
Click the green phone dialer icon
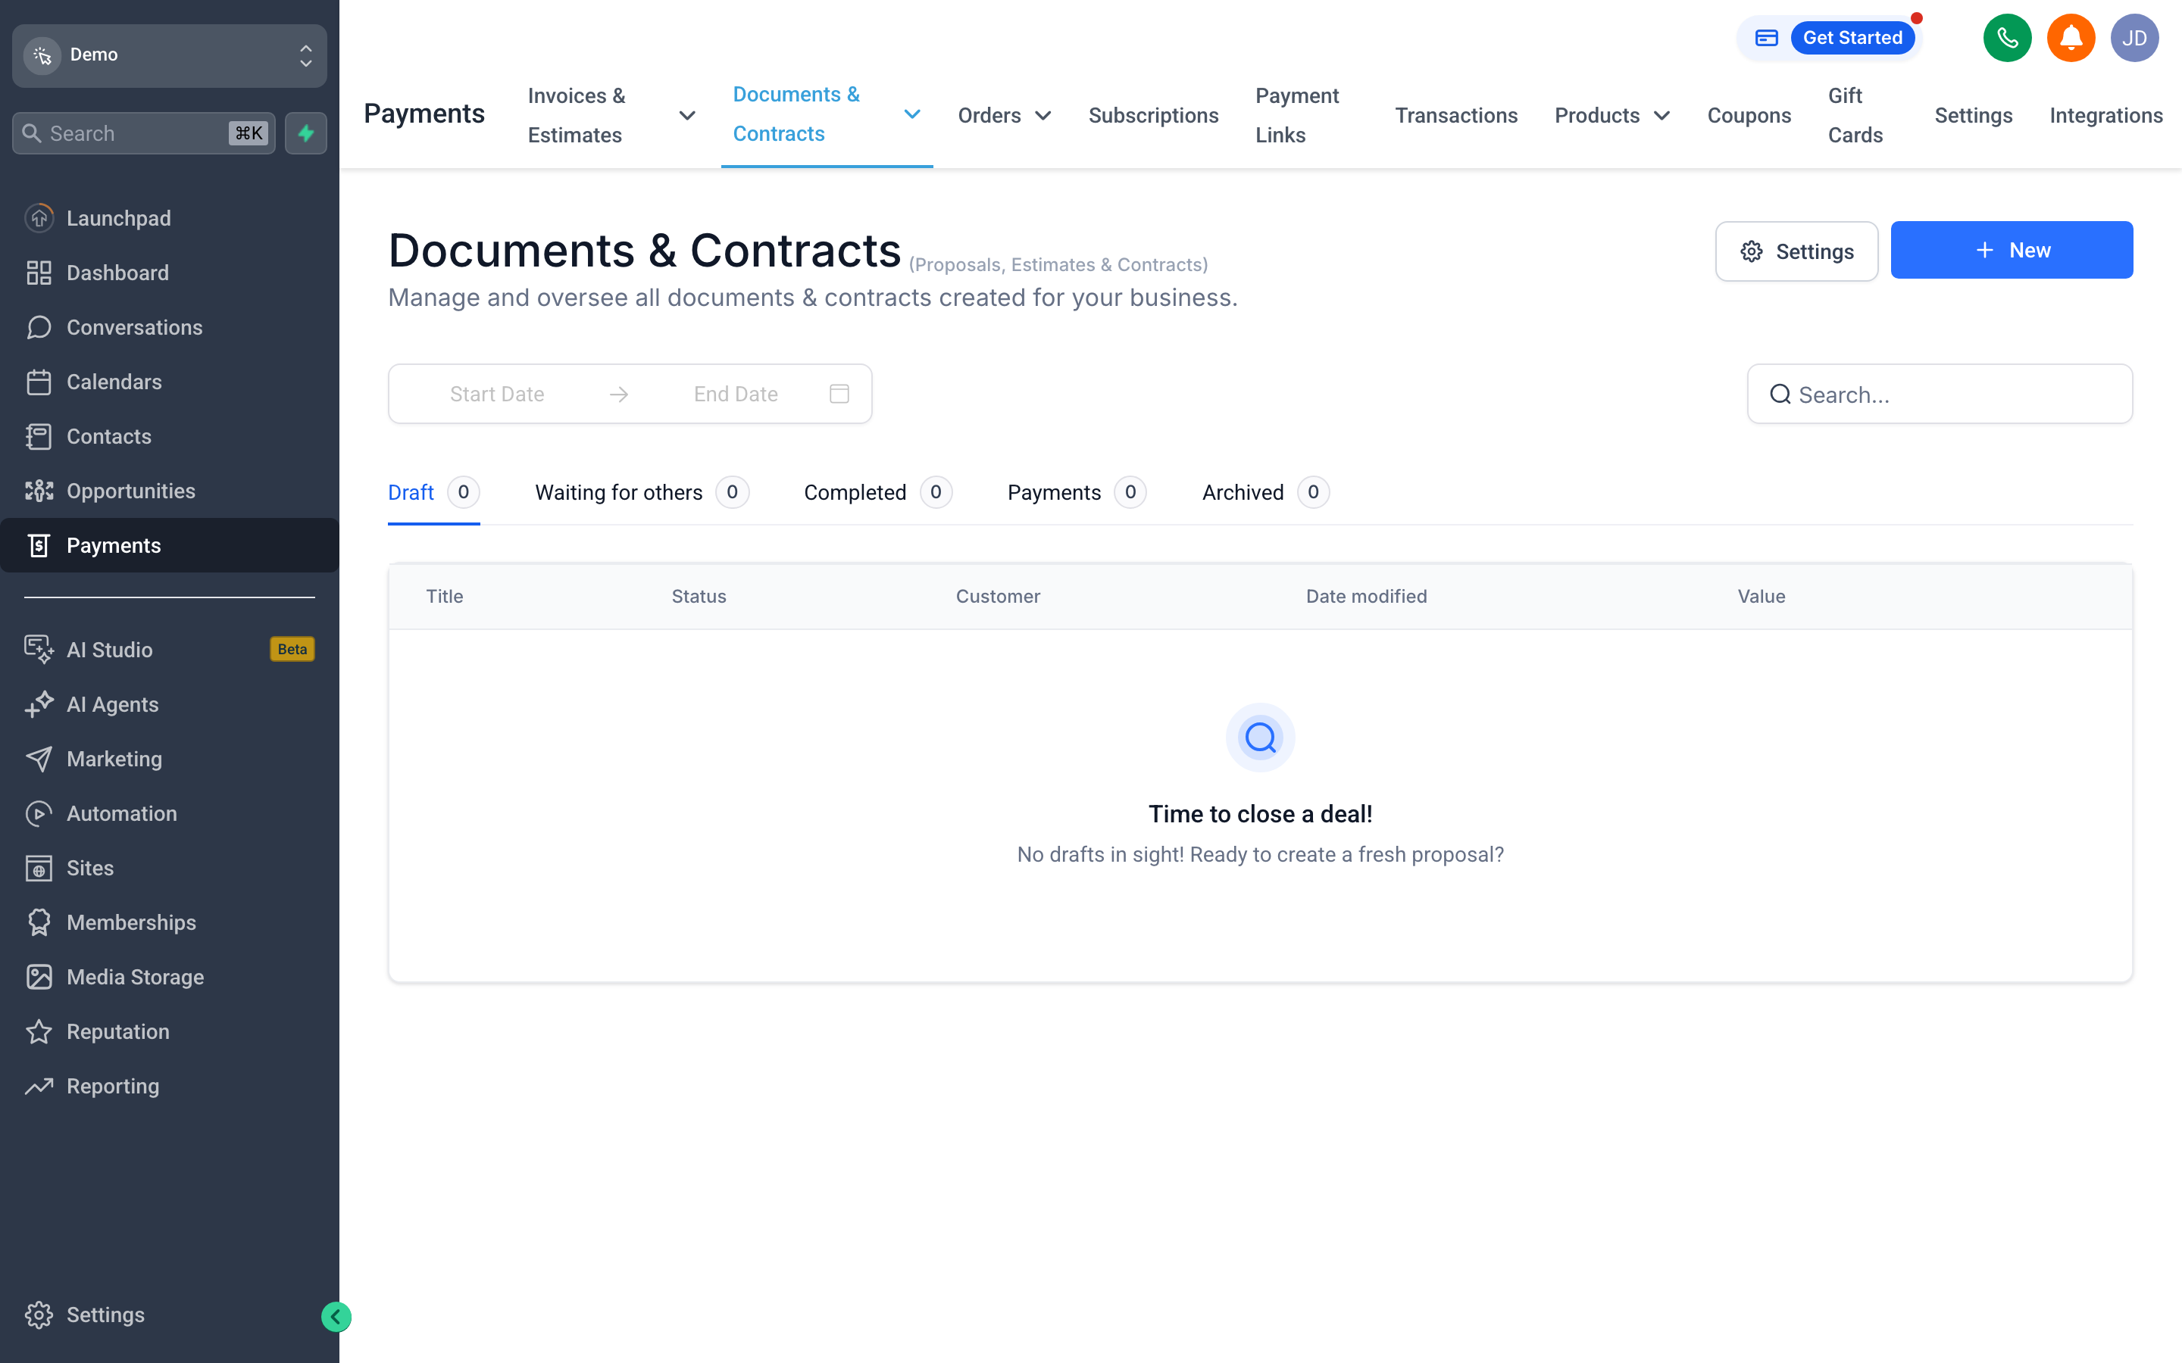(2007, 38)
